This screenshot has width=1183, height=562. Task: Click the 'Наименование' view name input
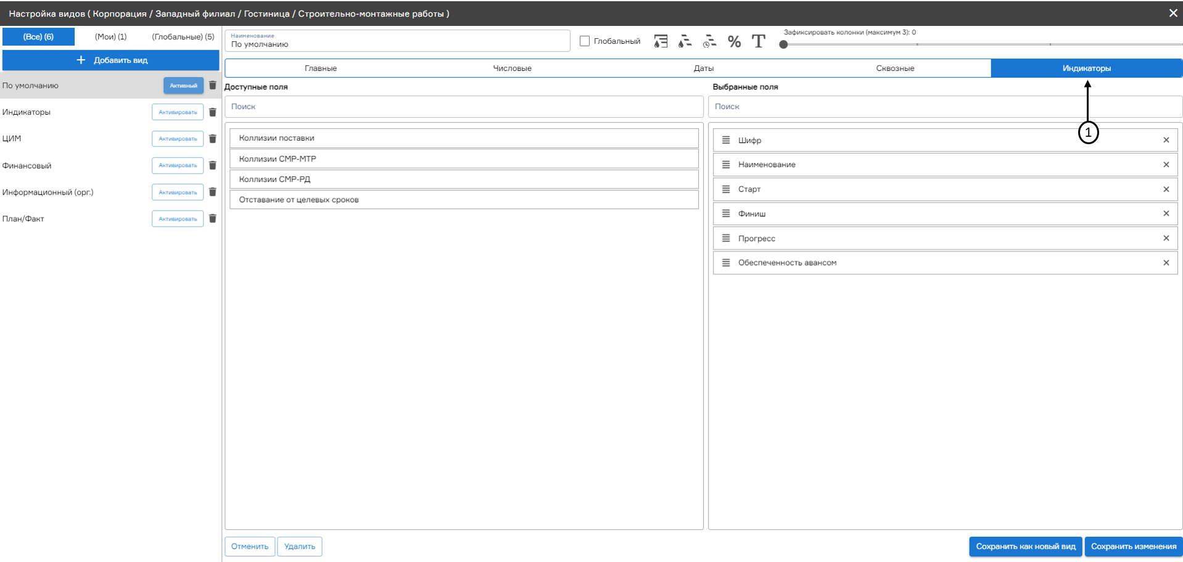pyautogui.click(x=397, y=41)
